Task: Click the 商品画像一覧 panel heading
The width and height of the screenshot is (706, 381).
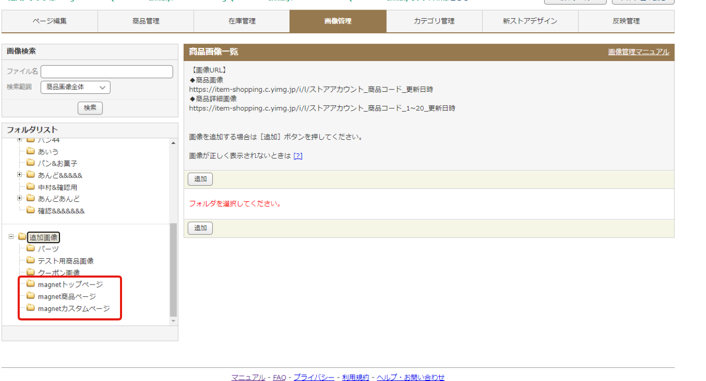Action: pyautogui.click(x=214, y=52)
